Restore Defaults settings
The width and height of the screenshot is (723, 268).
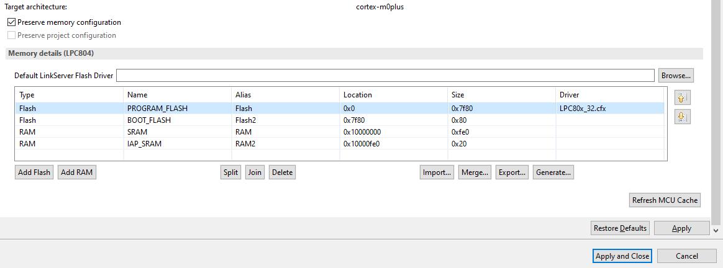621,228
